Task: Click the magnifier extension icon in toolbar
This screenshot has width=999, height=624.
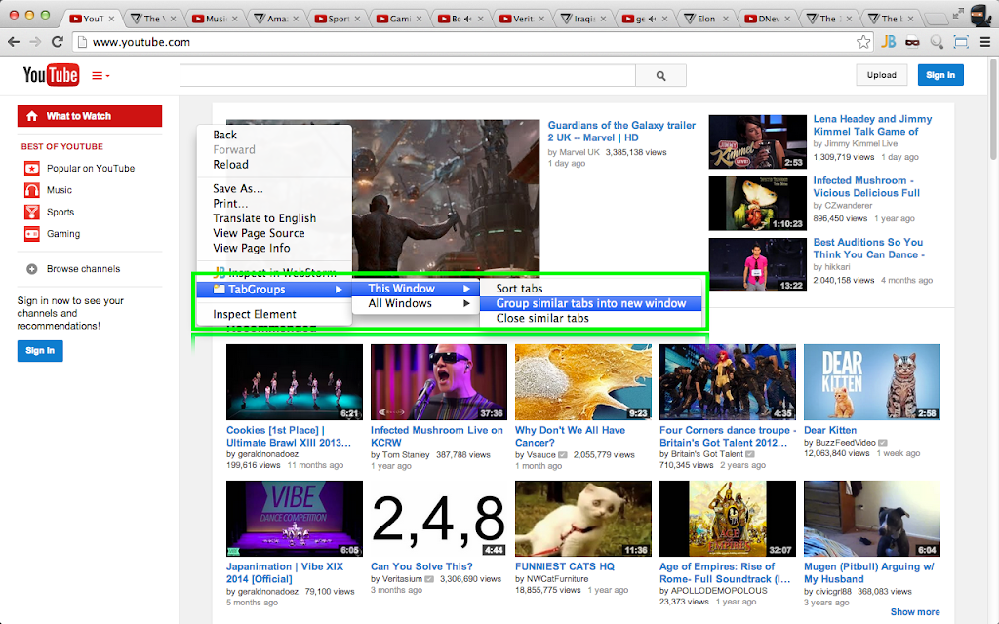Action: point(937,42)
